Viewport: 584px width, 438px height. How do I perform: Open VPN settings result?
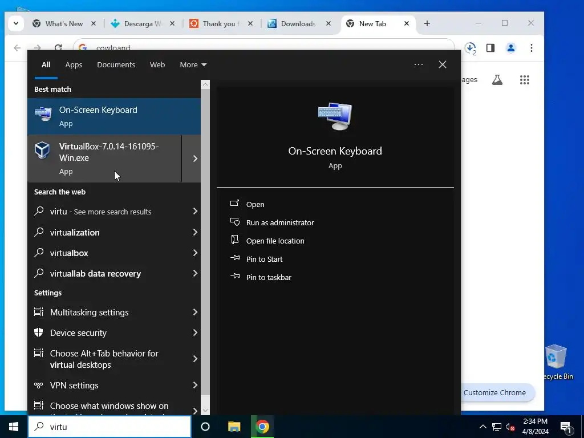click(114, 385)
